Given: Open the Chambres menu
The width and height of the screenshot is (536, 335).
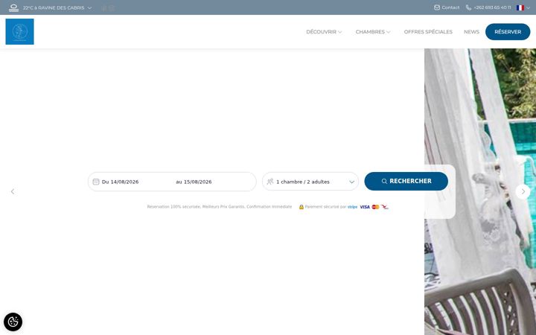Looking at the screenshot, I should click(373, 32).
